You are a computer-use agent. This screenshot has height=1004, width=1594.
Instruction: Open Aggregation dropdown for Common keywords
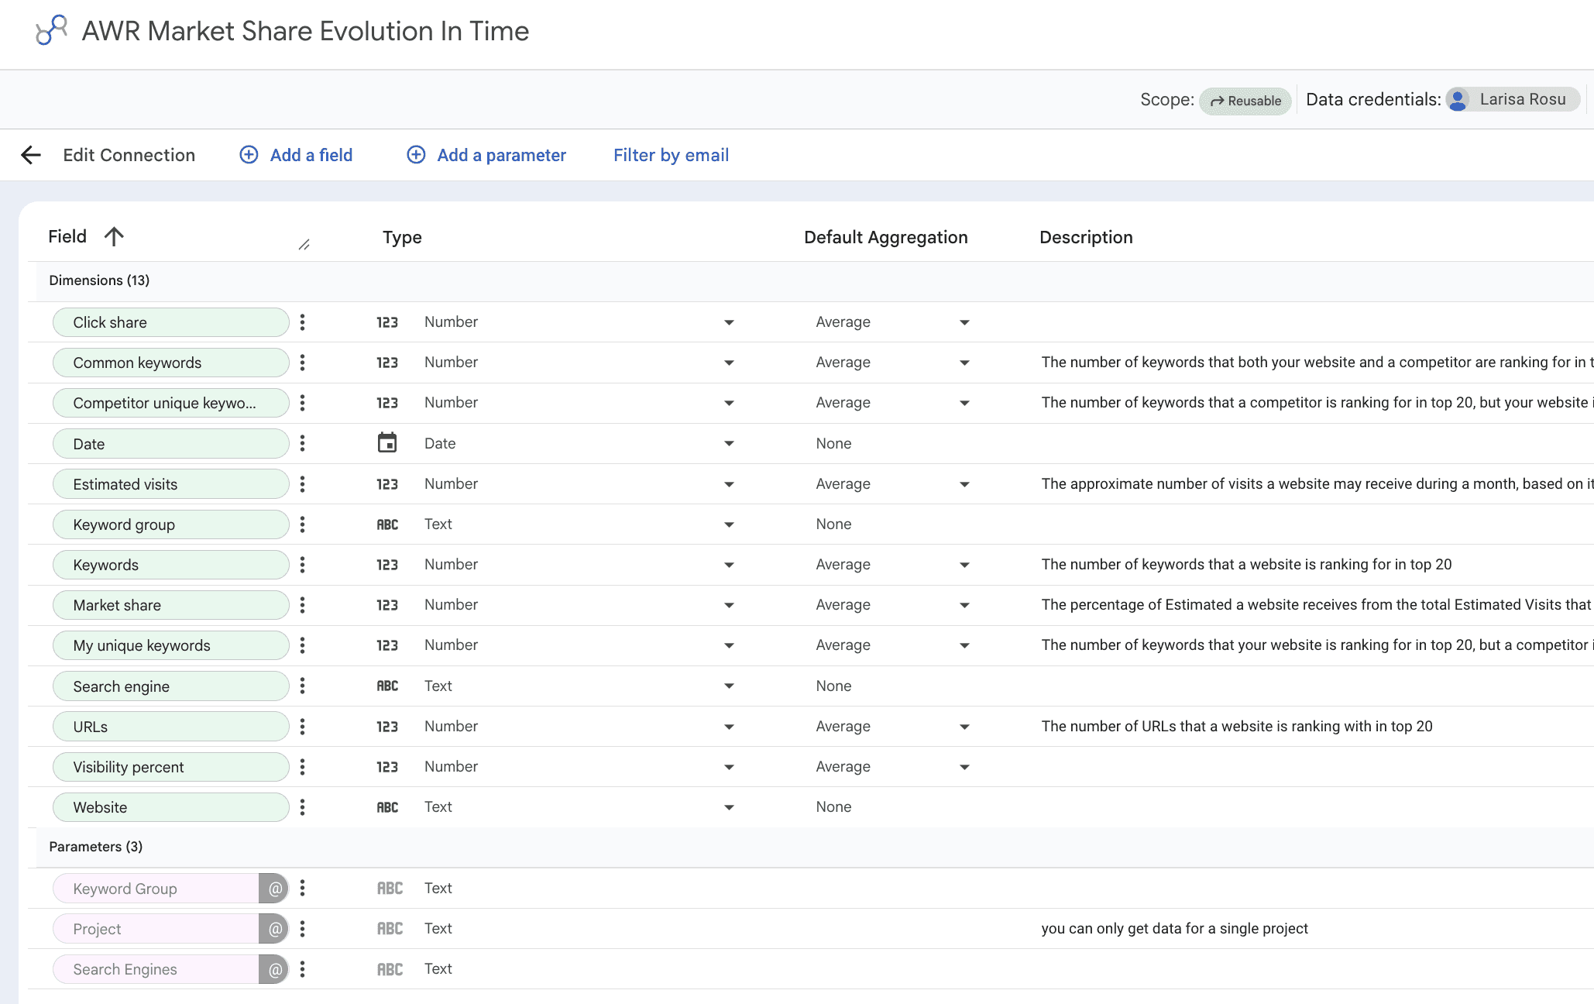click(964, 363)
